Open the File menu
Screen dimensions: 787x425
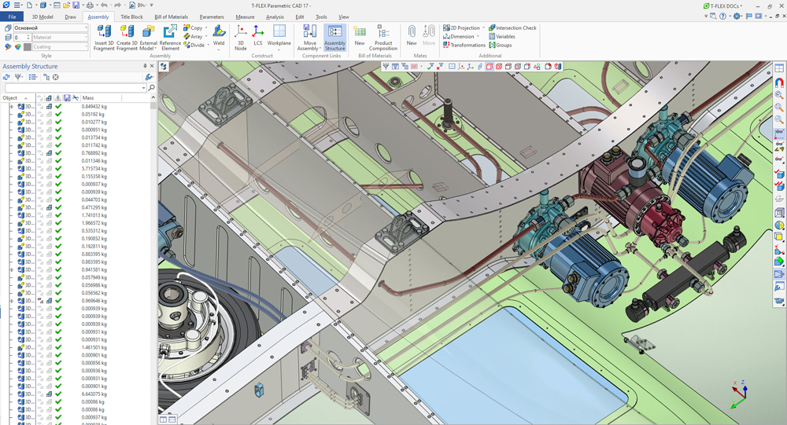pyautogui.click(x=12, y=16)
